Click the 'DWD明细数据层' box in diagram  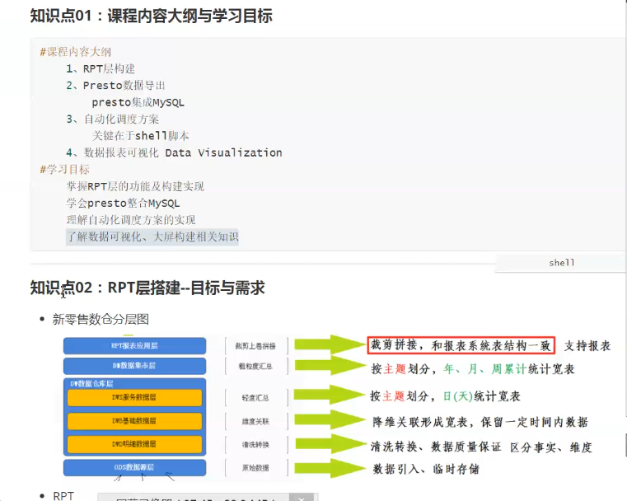135,444
